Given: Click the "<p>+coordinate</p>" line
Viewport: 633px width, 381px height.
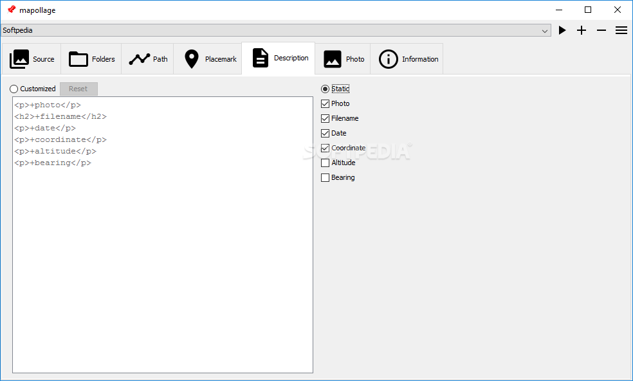Looking at the screenshot, I should (60, 139).
